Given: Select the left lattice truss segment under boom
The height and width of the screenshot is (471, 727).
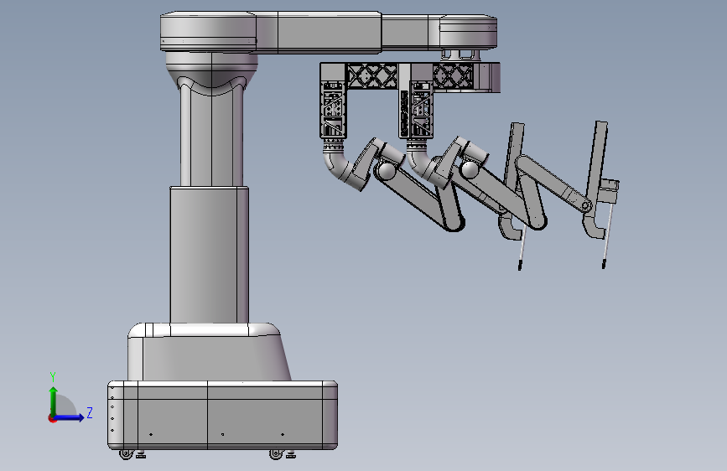Looking at the screenshot, I should pyautogui.click(x=371, y=75).
